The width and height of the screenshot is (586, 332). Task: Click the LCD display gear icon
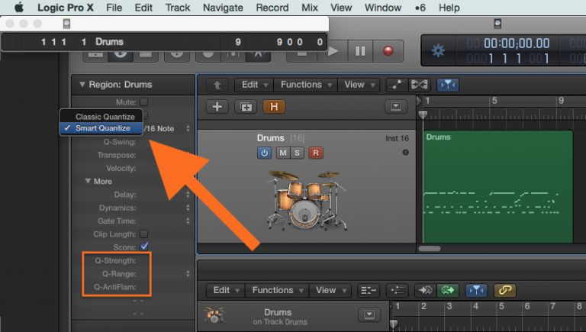(x=438, y=51)
